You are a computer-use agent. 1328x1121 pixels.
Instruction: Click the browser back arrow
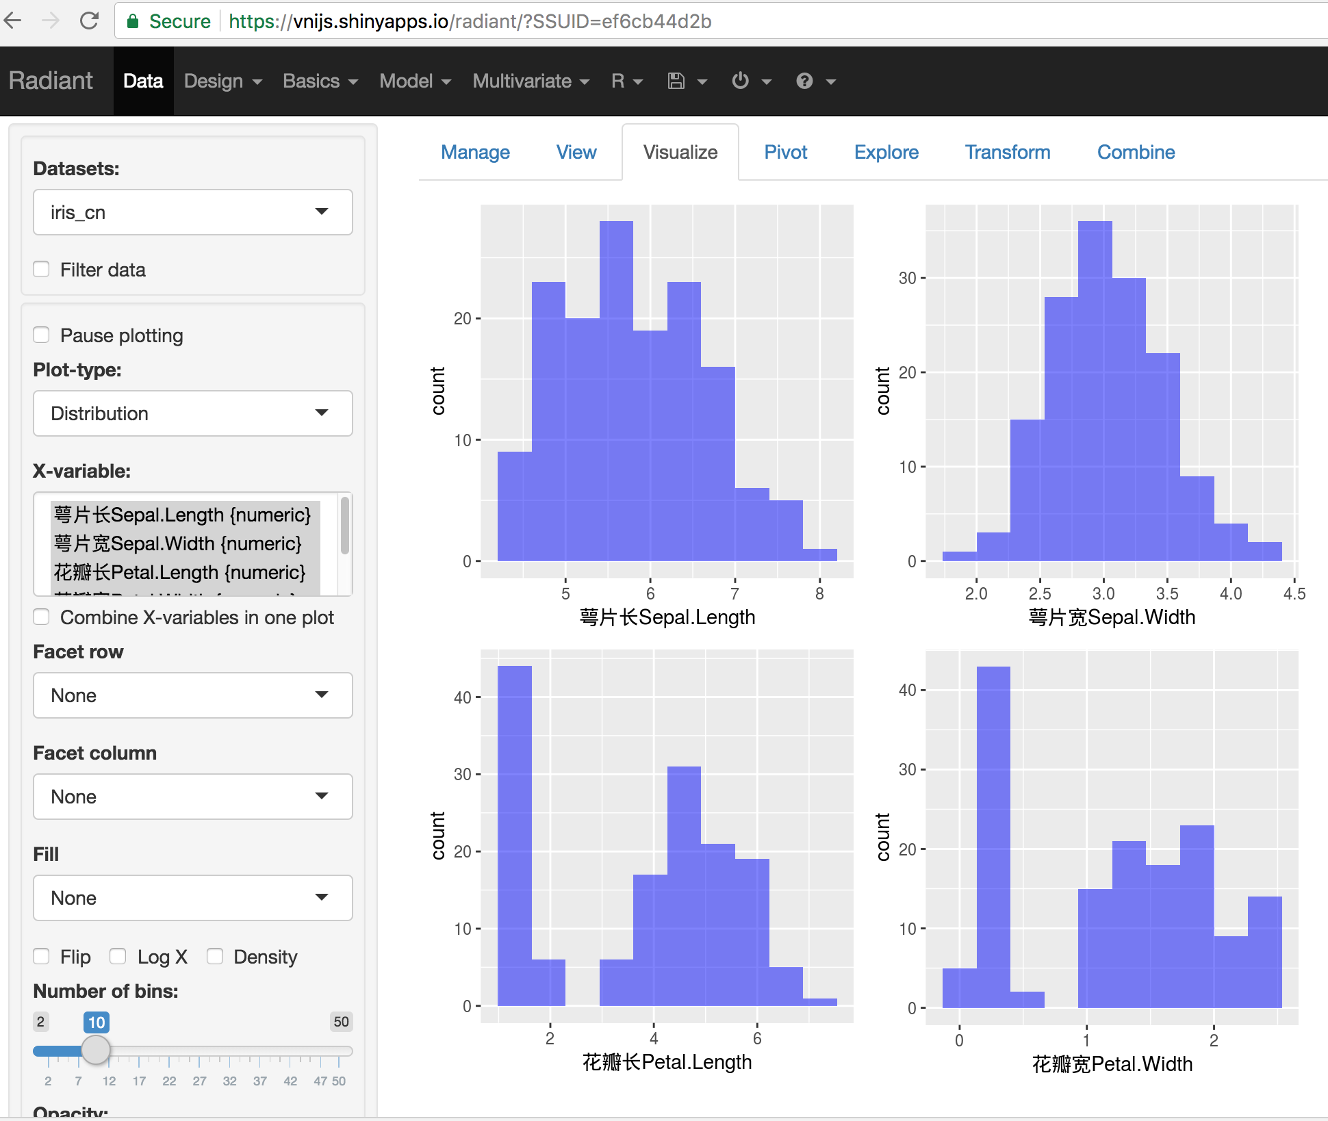[14, 21]
